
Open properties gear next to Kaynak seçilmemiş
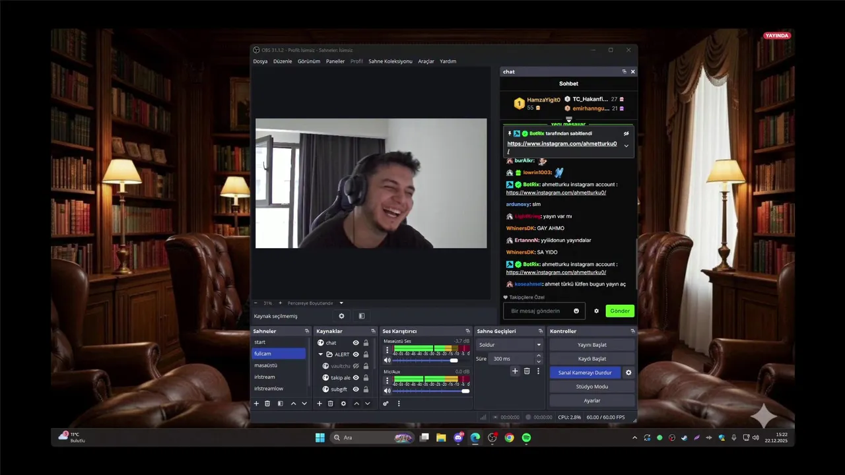click(x=341, y=316)
